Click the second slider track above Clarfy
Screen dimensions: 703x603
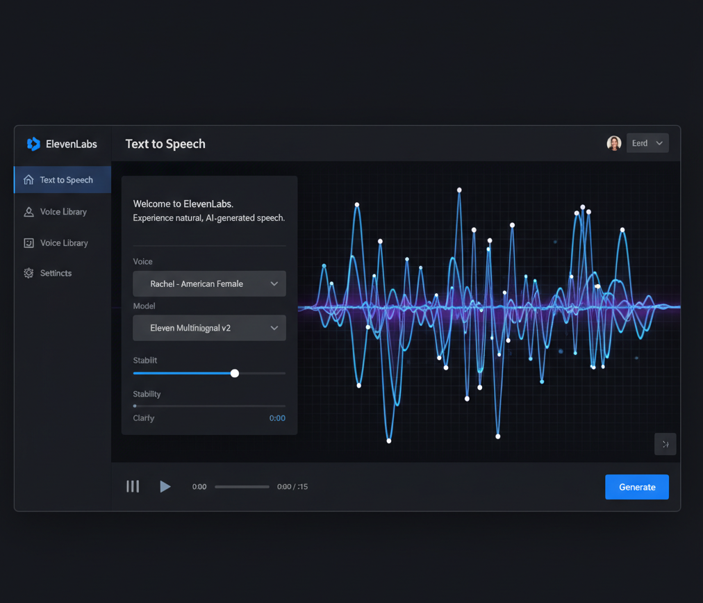(x=209, y=406)
